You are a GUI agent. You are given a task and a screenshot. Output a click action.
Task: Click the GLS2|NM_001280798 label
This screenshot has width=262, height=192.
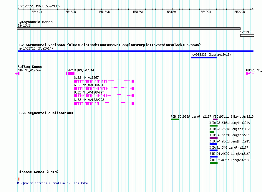[89, 100]
